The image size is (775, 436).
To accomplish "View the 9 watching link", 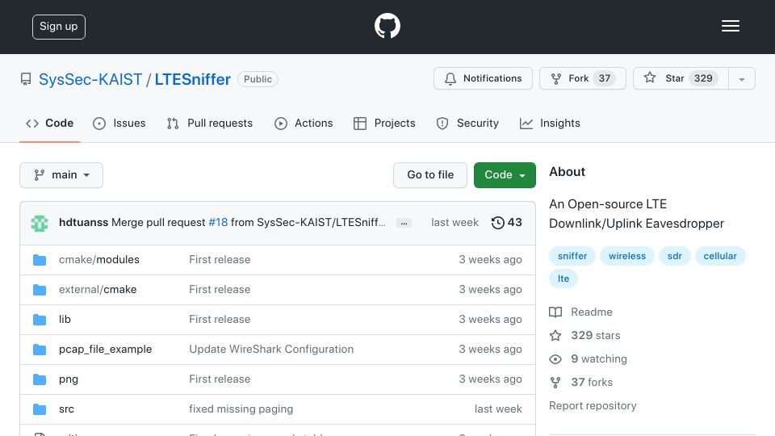I will (589, 358).
